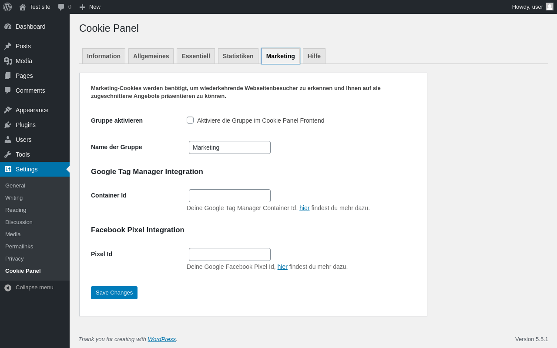Enable the Gruppe aktivieren checkbox
Screen dimensions: 557x348
pyautogui.click(x=190, y=120)
